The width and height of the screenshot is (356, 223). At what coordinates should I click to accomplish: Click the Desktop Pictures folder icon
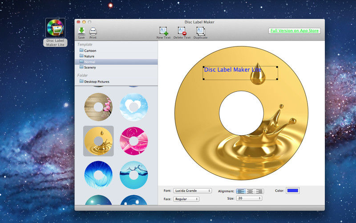(81, 81)
